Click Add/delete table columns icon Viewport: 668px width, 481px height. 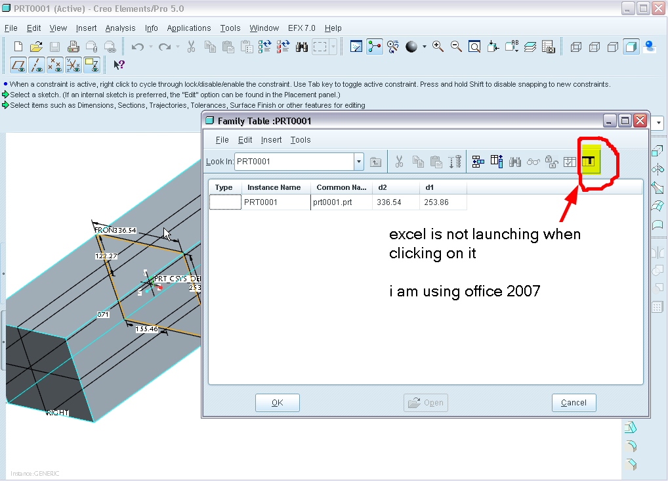[x=496, y=162]
